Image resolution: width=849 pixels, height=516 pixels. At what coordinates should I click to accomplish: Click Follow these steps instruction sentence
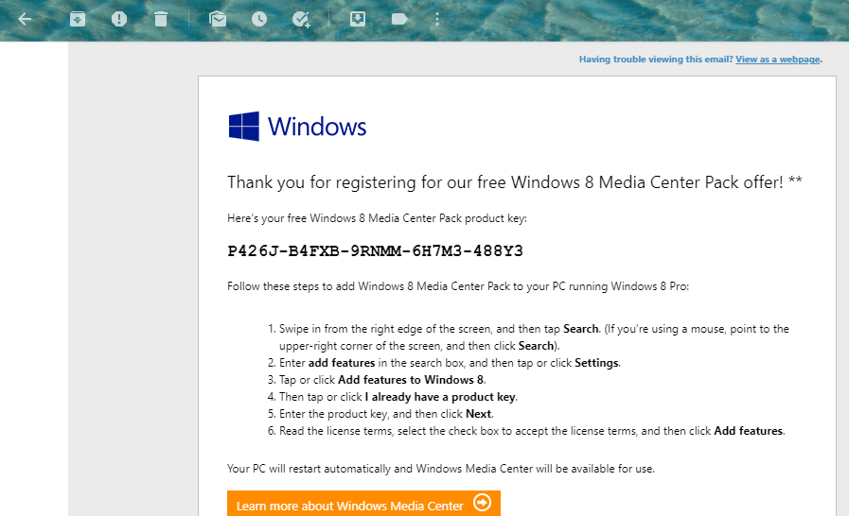458,286
